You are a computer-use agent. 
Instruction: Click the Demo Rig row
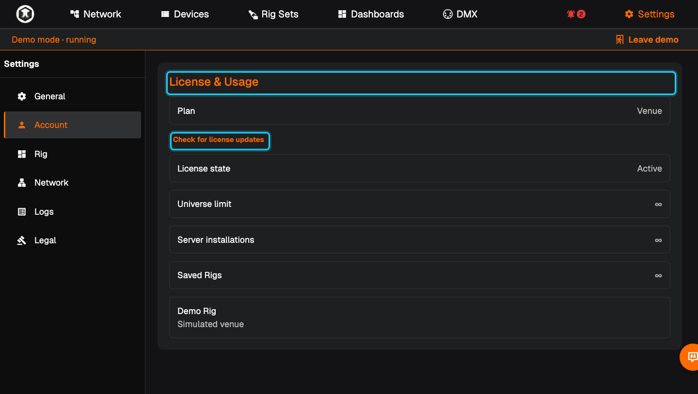(420, 317)
